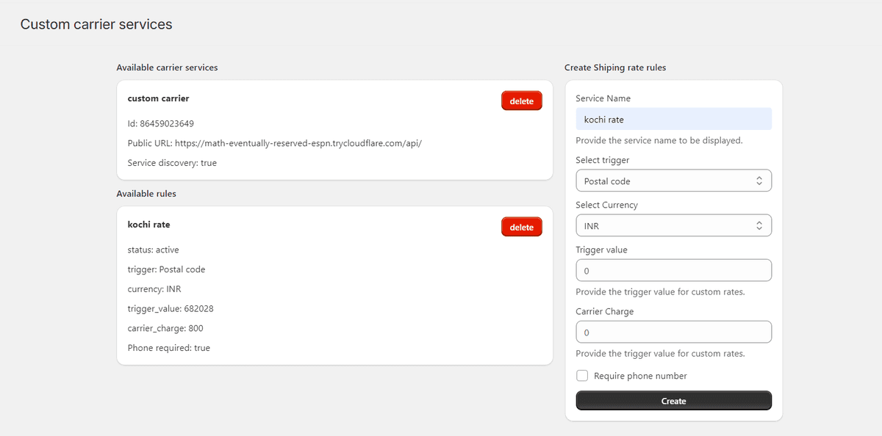Select the custom carrier card title

(x=158, y=98)
